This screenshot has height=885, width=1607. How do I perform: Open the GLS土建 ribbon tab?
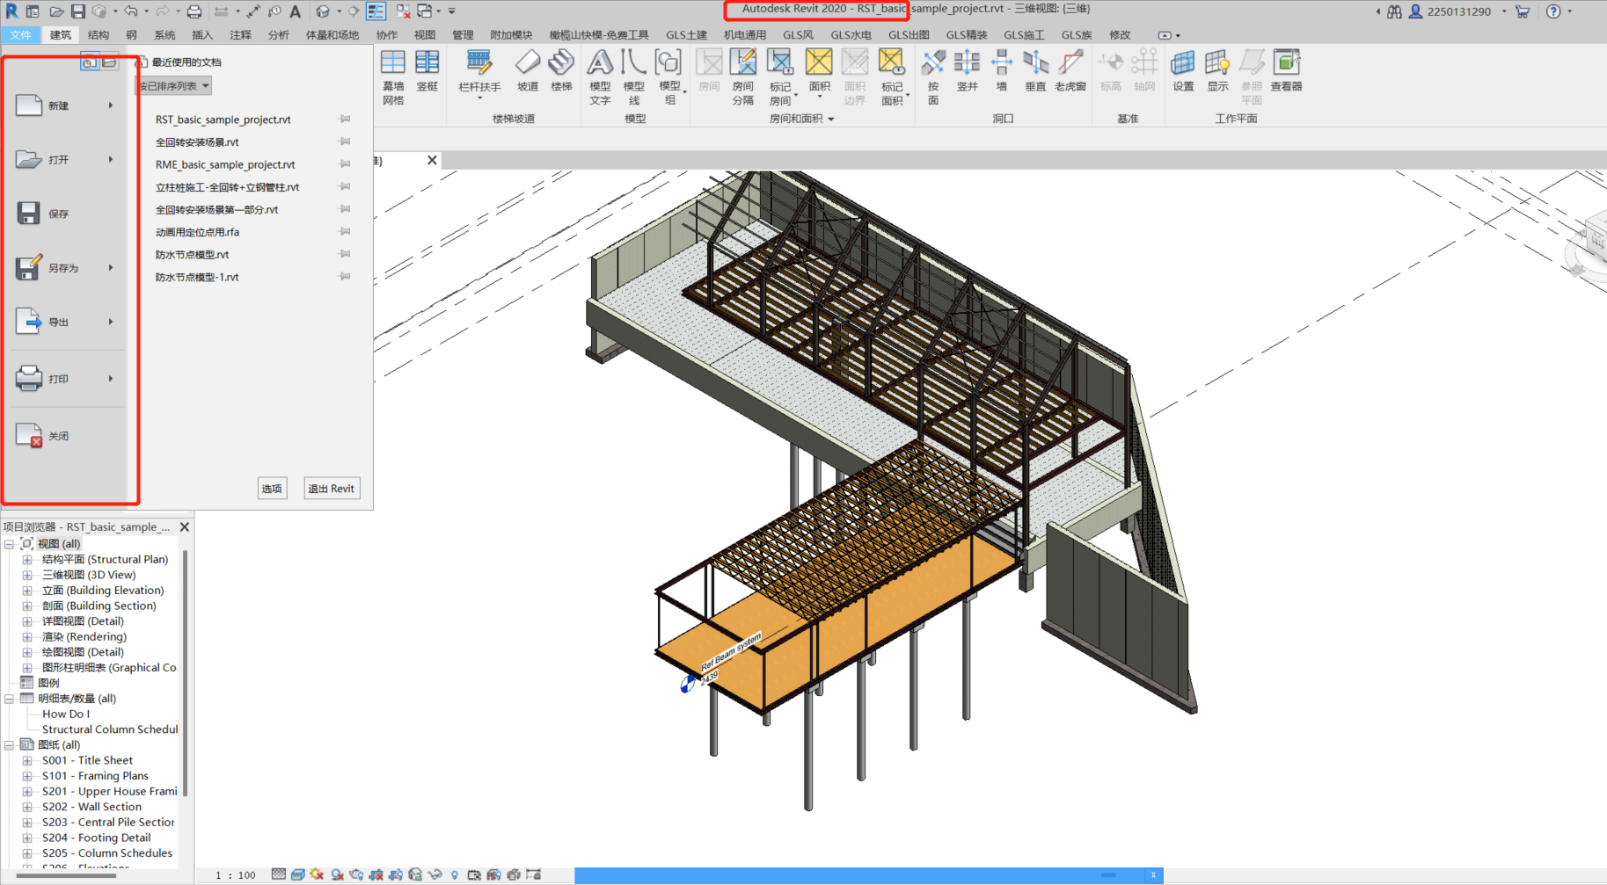click(687, 34)
